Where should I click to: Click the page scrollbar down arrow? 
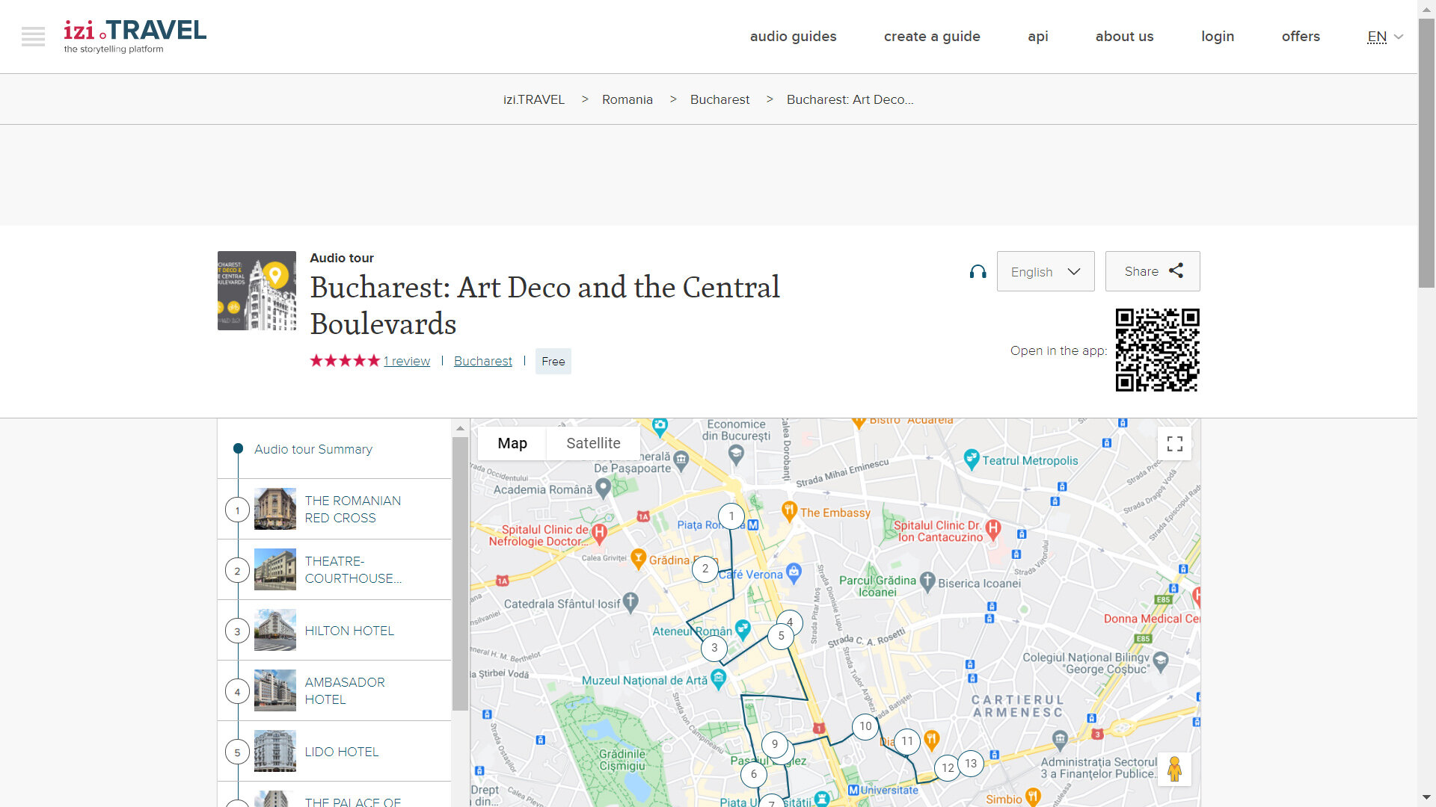click(1427, 797)
